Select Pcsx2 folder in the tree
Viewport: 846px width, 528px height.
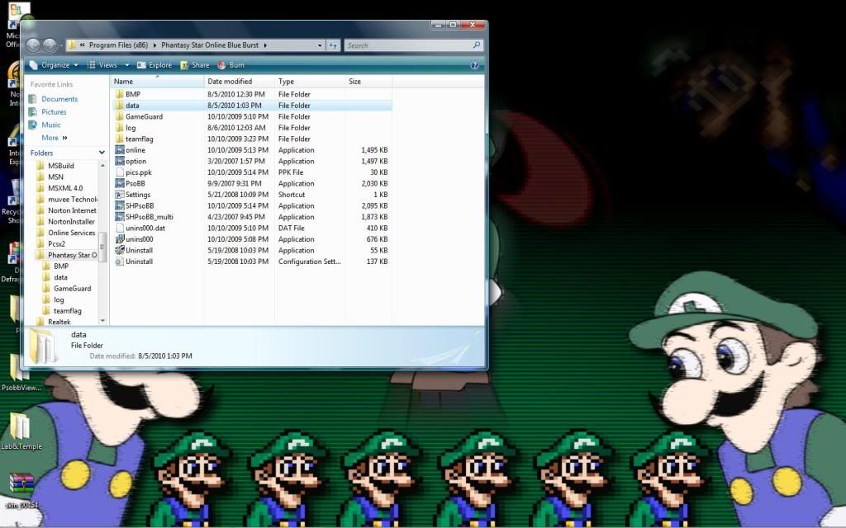tap(56, 244)
